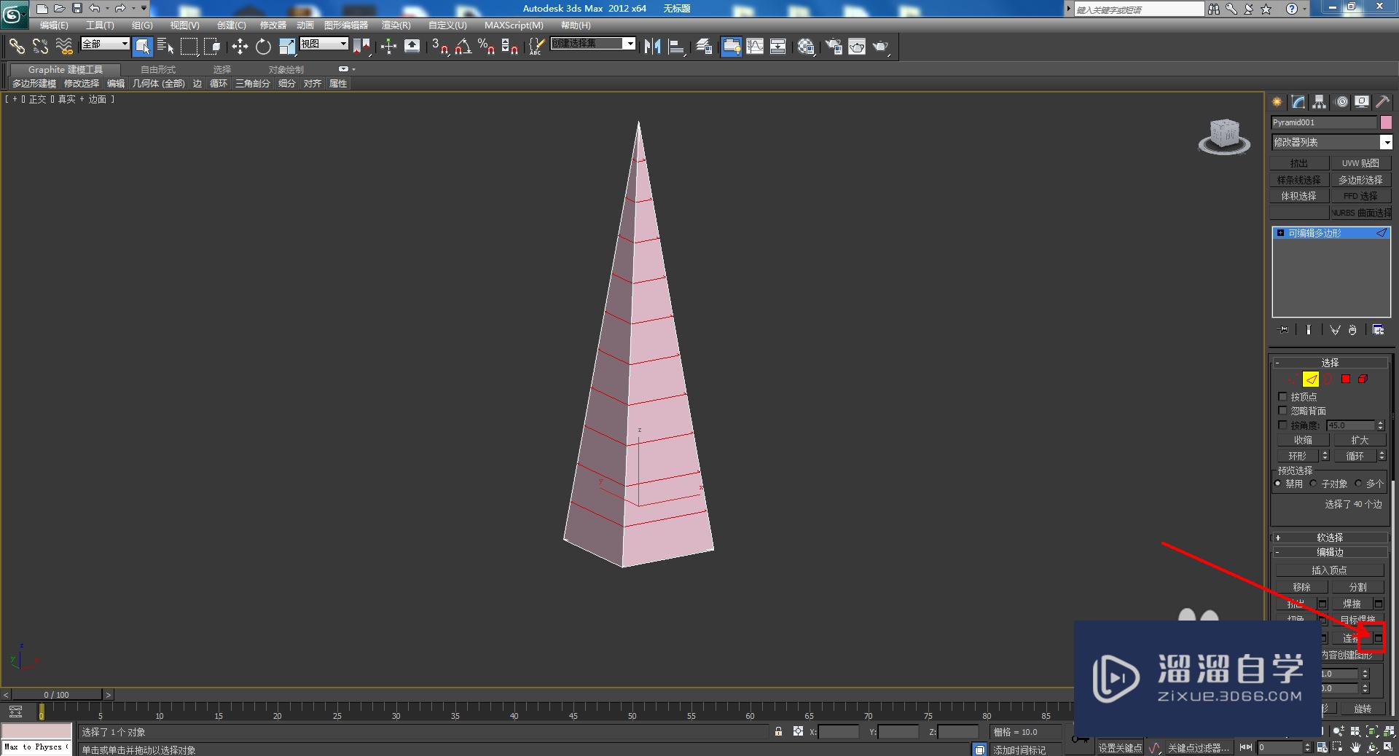Choose the Rectangular Selection Region icon

click(x=189, y=47)
